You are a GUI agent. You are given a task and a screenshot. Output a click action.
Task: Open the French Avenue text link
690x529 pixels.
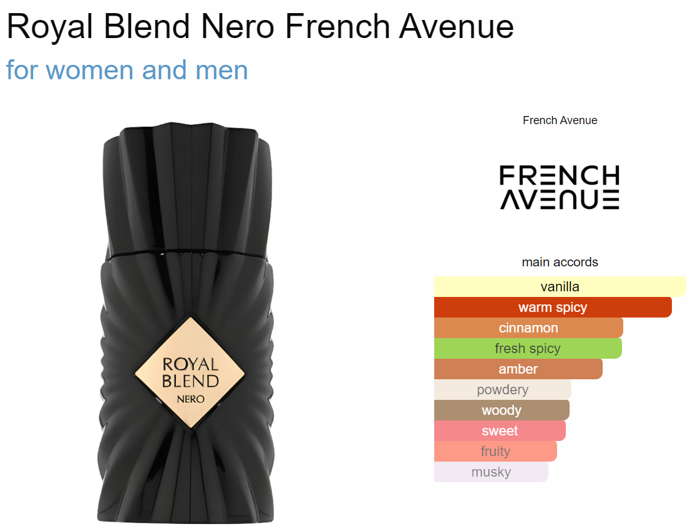click(x=560, y=120)
